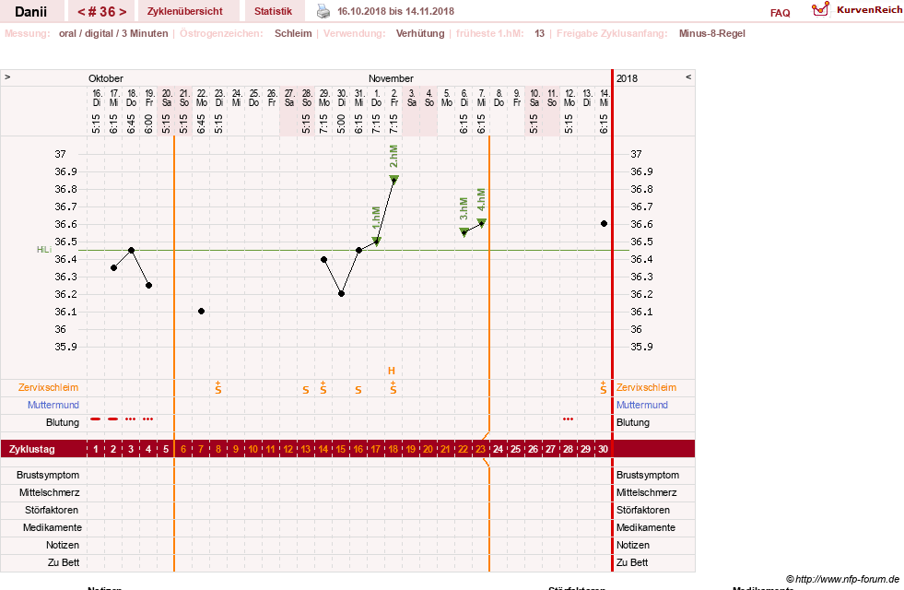This screenshot has height=590, width=904.
Task: Open the nfp-forum.de link
Action: tap(843, 579)
